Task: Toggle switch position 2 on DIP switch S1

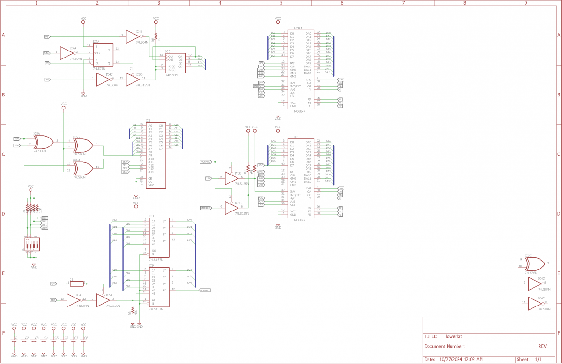Action: pos(30,245)
